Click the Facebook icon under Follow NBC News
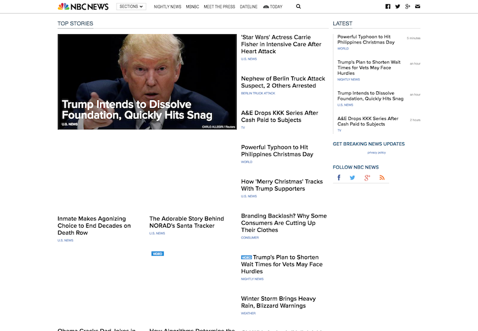This screenshot has width=478, height=331. pos(339,177)
